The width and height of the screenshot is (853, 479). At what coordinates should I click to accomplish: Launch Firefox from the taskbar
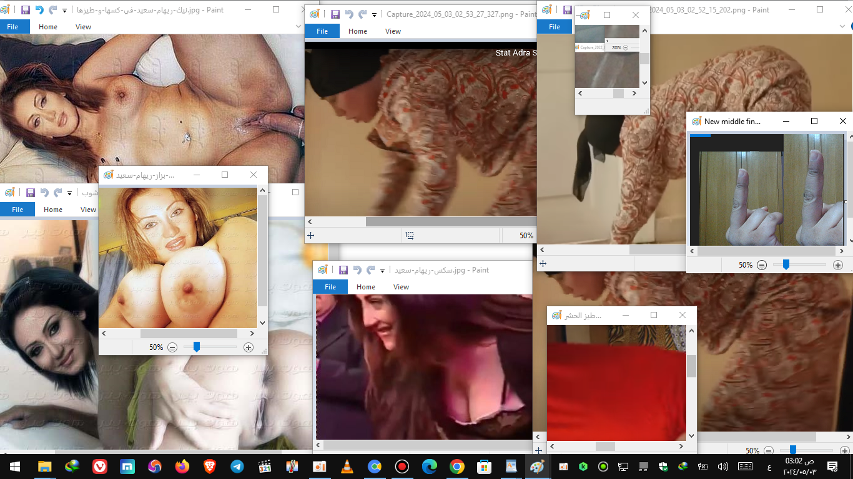click(x=182, y=467)
